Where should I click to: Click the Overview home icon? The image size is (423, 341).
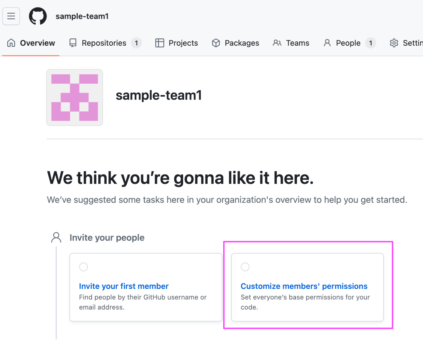11,43
